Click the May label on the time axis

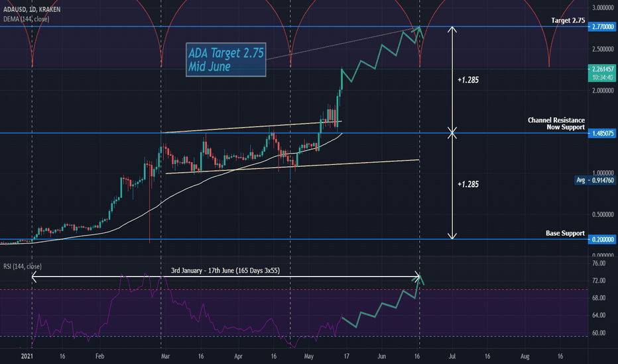tap(309, 357)
